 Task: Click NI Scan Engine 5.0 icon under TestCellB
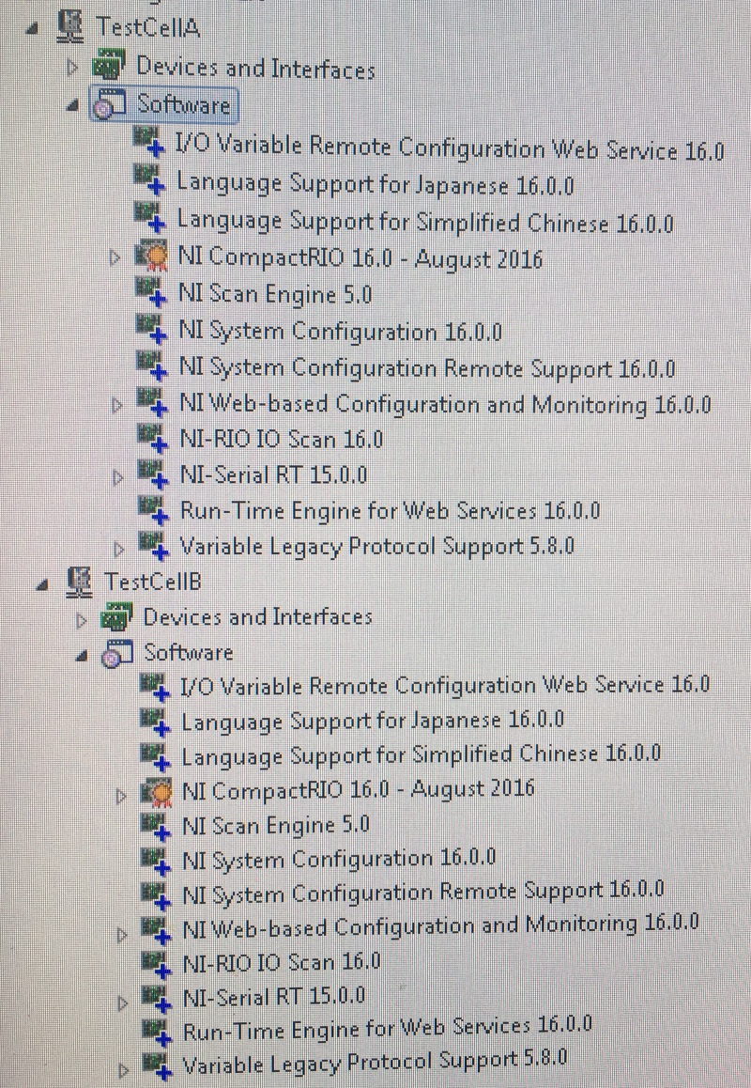[156, 827]
